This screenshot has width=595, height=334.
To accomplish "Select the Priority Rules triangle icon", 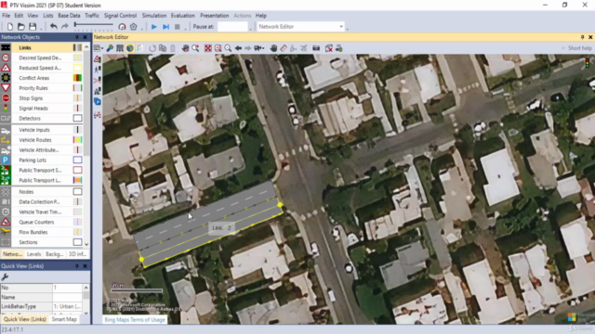I will (x=6, y=88).
